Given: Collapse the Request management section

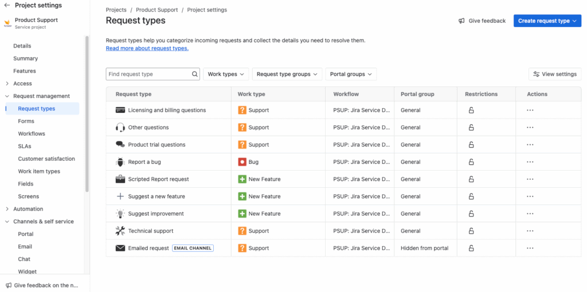Looking at the screenshot, I should (7, 96).
